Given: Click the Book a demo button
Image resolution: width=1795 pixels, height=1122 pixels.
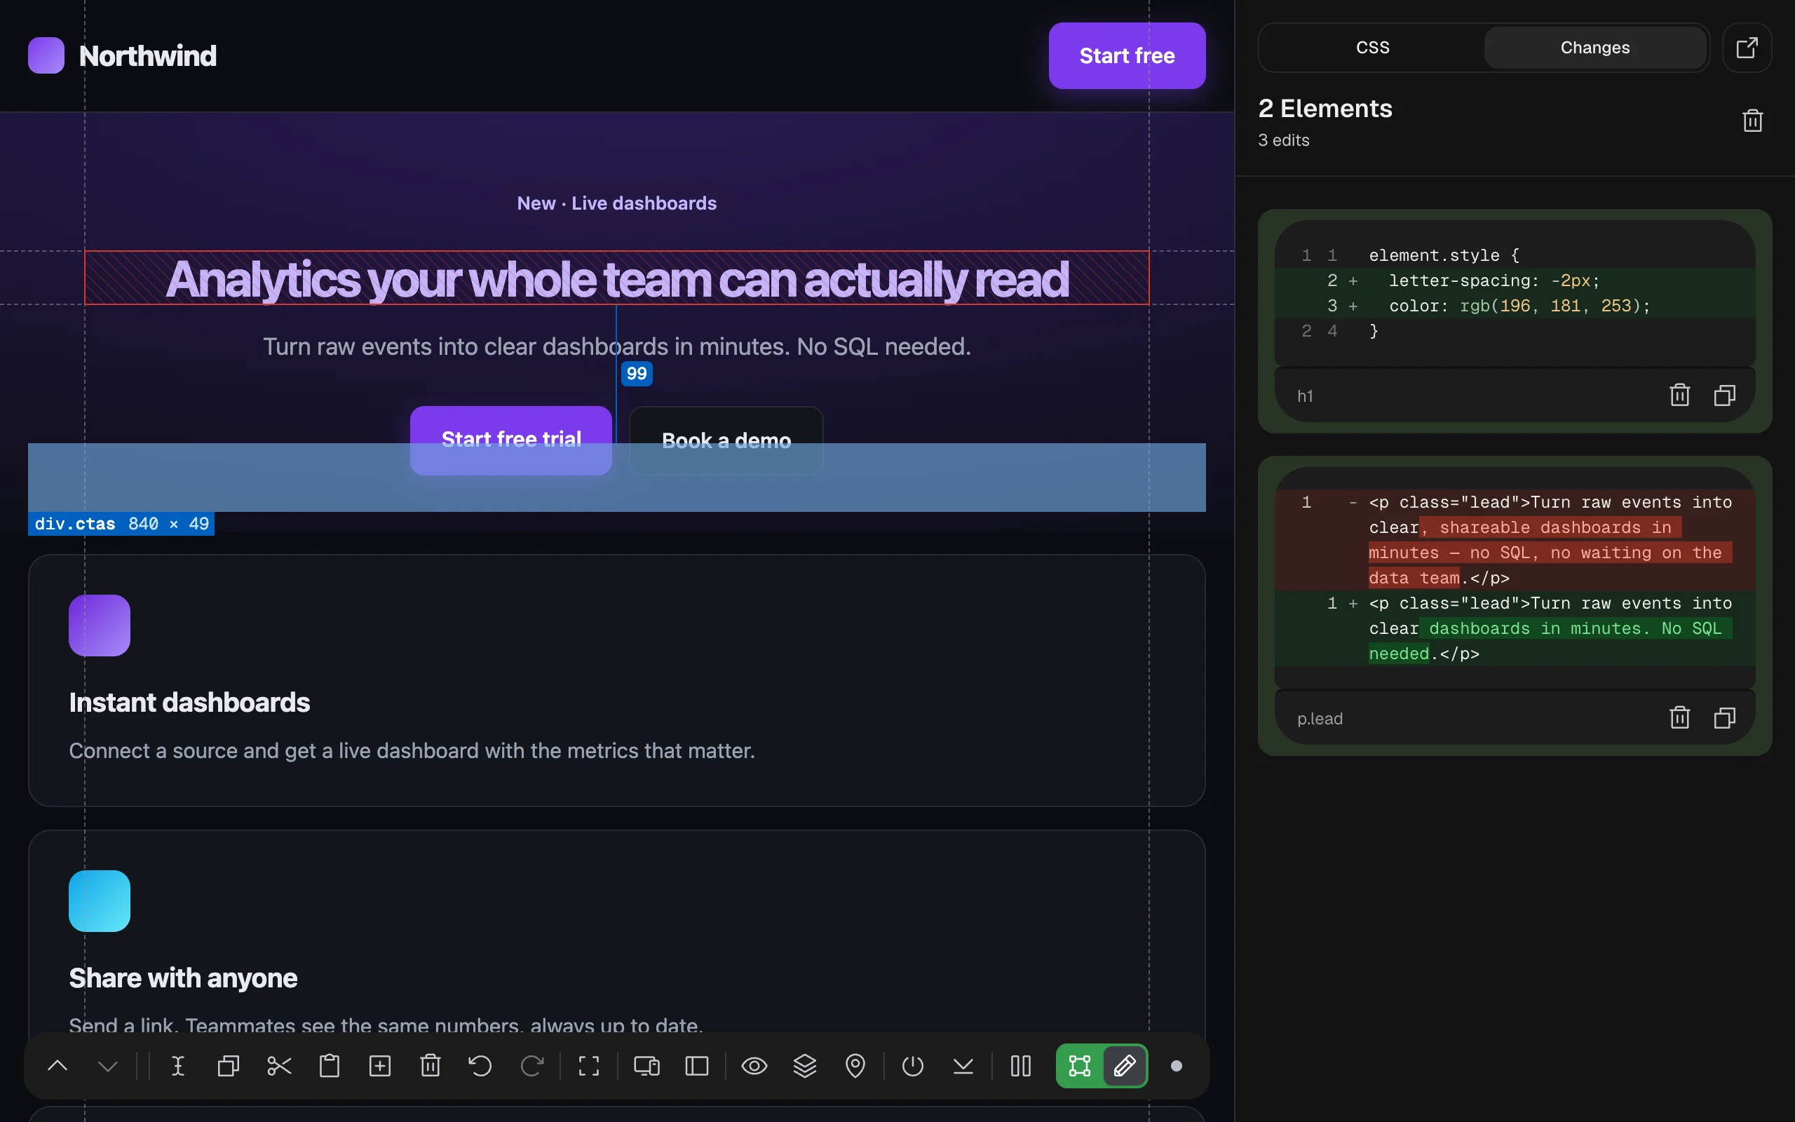Looking at the screenshot, I should (x=726, y=440).
